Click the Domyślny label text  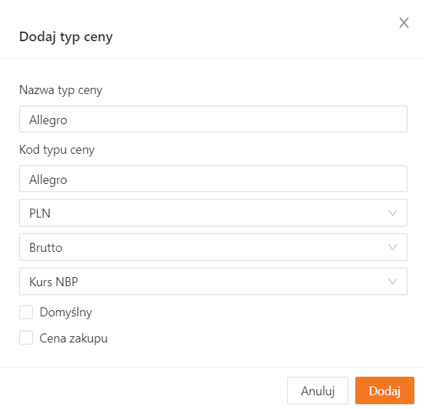click(x=66, y=312)
